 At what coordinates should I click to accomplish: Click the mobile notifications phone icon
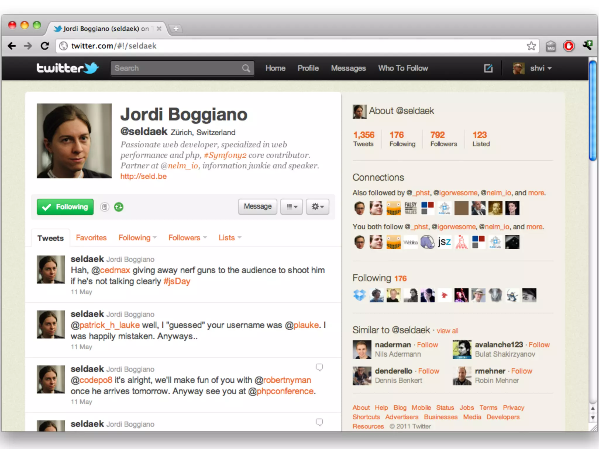click(x=104, y=207)
